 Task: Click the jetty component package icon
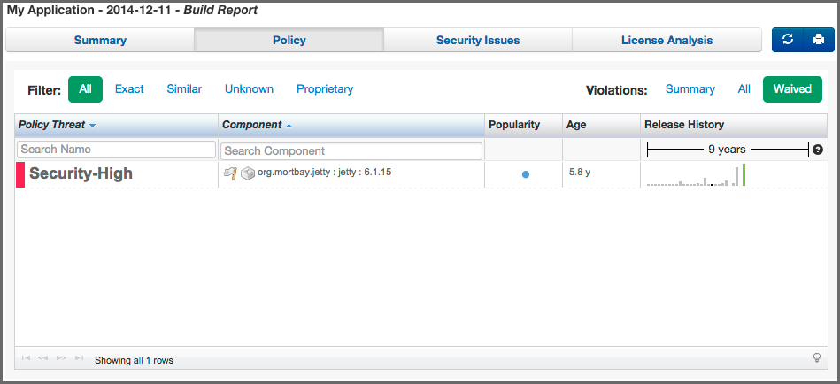(x=248, y=173)
